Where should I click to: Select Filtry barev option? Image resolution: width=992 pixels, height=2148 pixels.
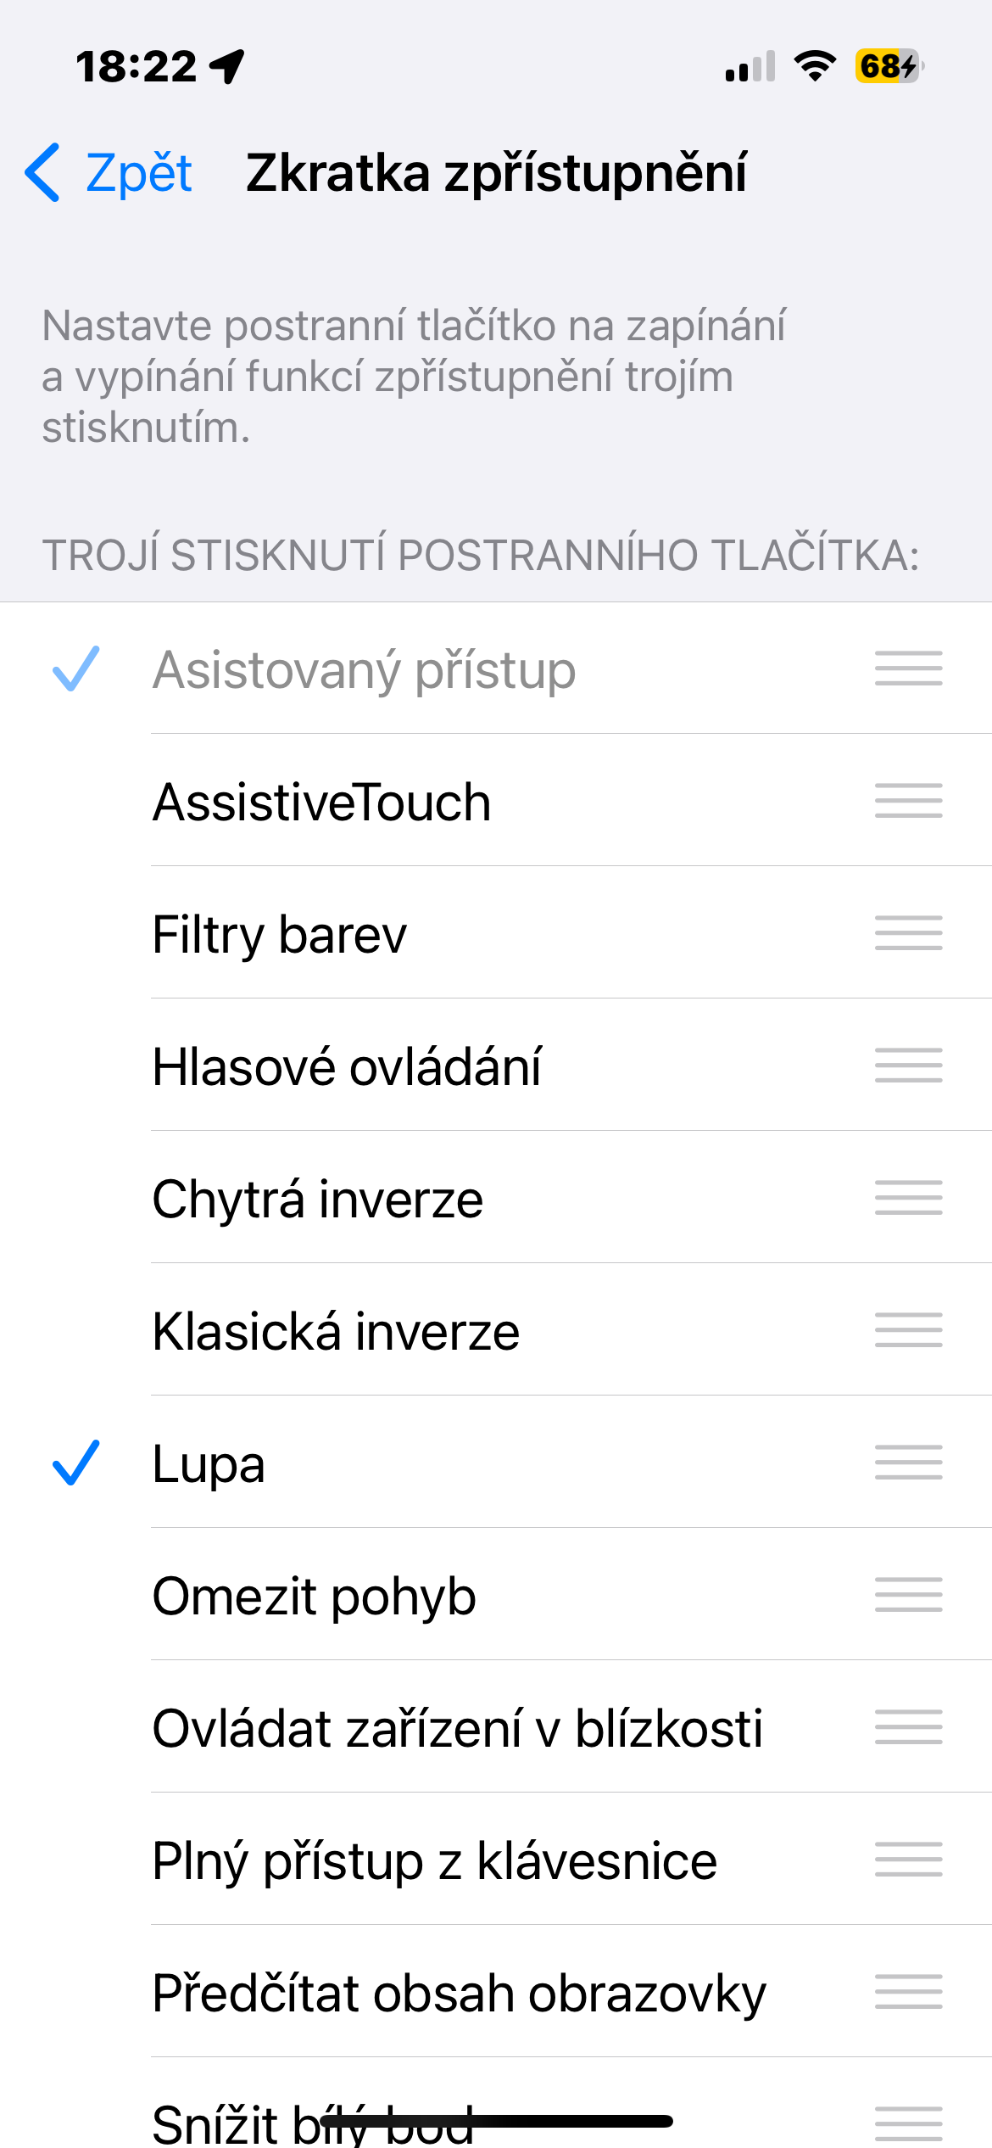280,934
